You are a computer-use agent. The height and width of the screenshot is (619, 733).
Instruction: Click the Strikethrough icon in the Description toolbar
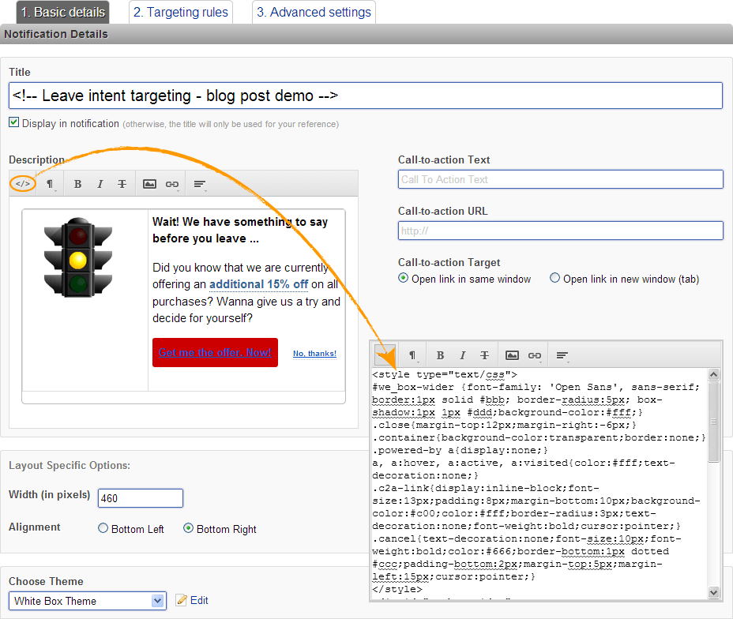(122, 184)
